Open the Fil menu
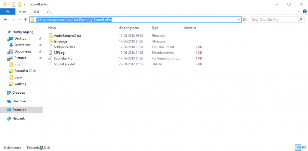This screenshot has width=308, height=151. click(8, 12)
